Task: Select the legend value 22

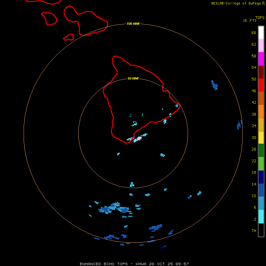Action: coord(254,161)
